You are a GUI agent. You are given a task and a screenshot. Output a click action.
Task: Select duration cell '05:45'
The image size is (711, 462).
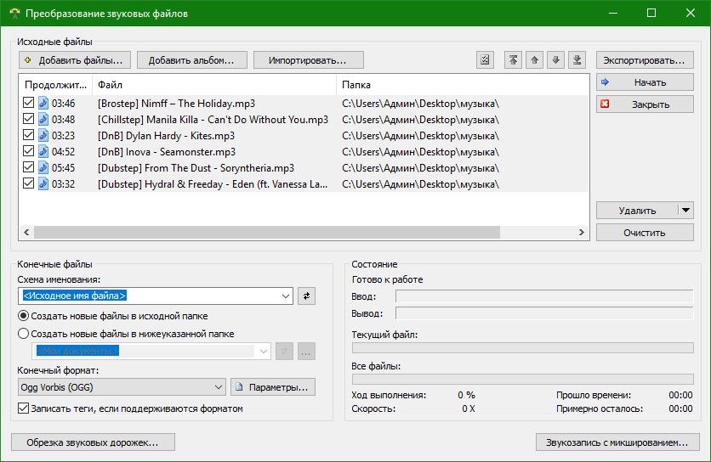63,168
